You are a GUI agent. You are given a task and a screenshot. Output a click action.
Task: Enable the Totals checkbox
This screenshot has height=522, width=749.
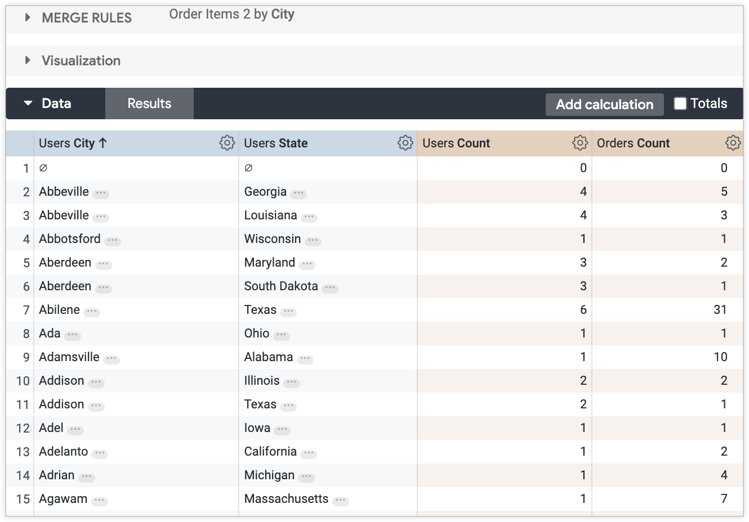click(680, 103)
